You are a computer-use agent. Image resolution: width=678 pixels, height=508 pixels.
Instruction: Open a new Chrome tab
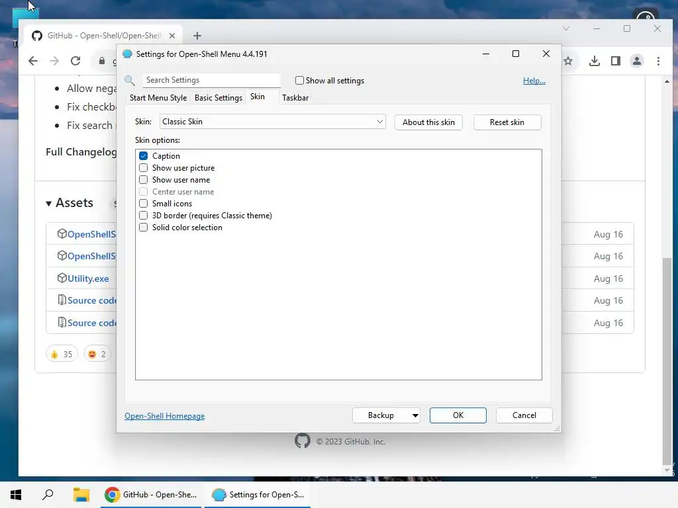197,36
